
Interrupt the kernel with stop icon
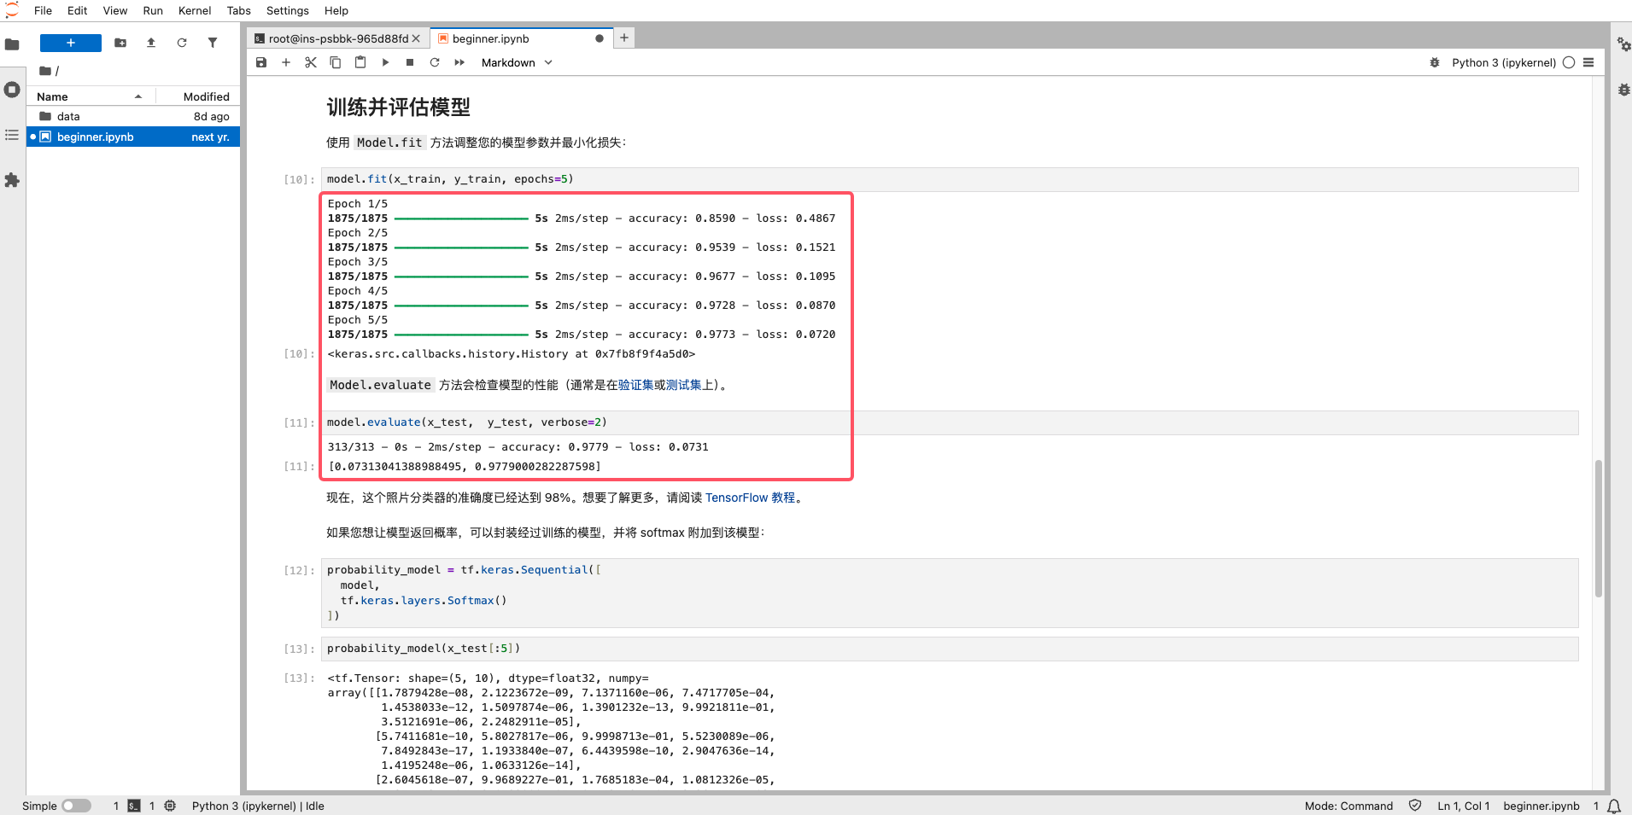[x=410, y=62]
